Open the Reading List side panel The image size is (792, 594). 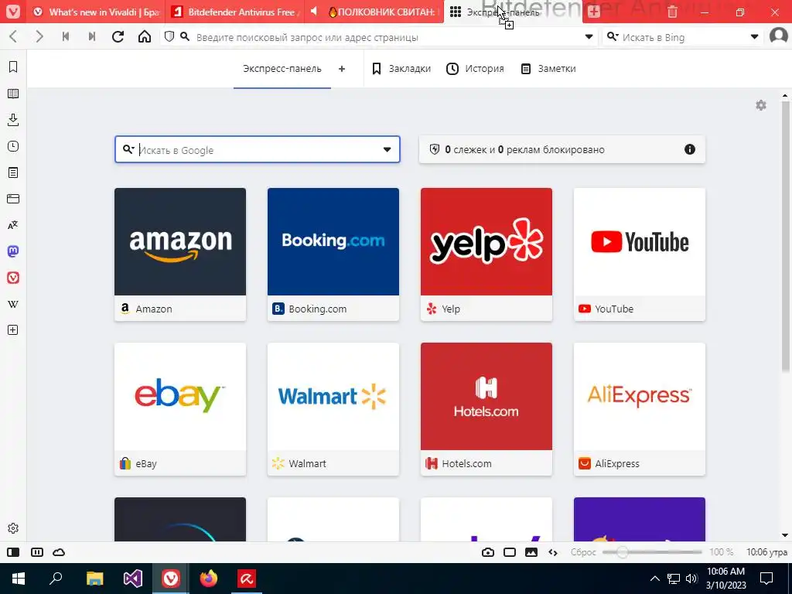[x=13, y=94]
